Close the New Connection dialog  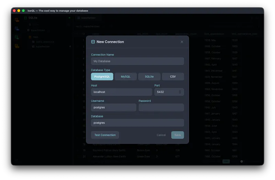click(x=182, y=42)
